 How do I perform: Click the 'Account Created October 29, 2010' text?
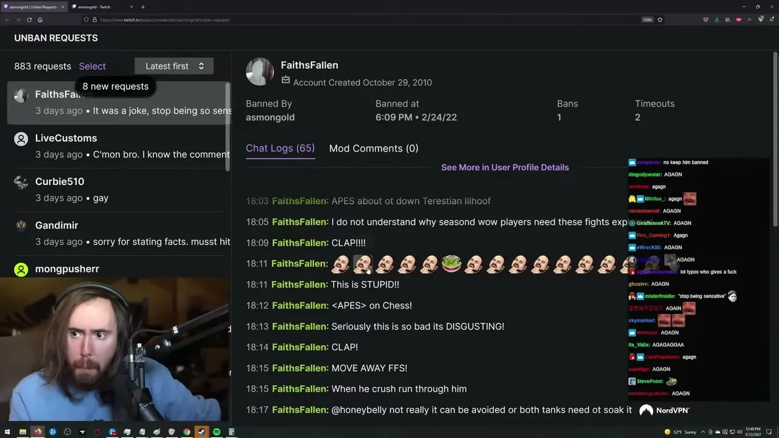point(363,83)
